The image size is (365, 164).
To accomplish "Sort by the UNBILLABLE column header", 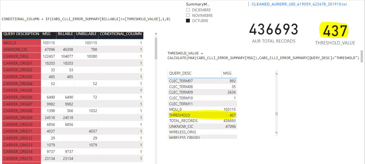I will click(x=86, y=34).
